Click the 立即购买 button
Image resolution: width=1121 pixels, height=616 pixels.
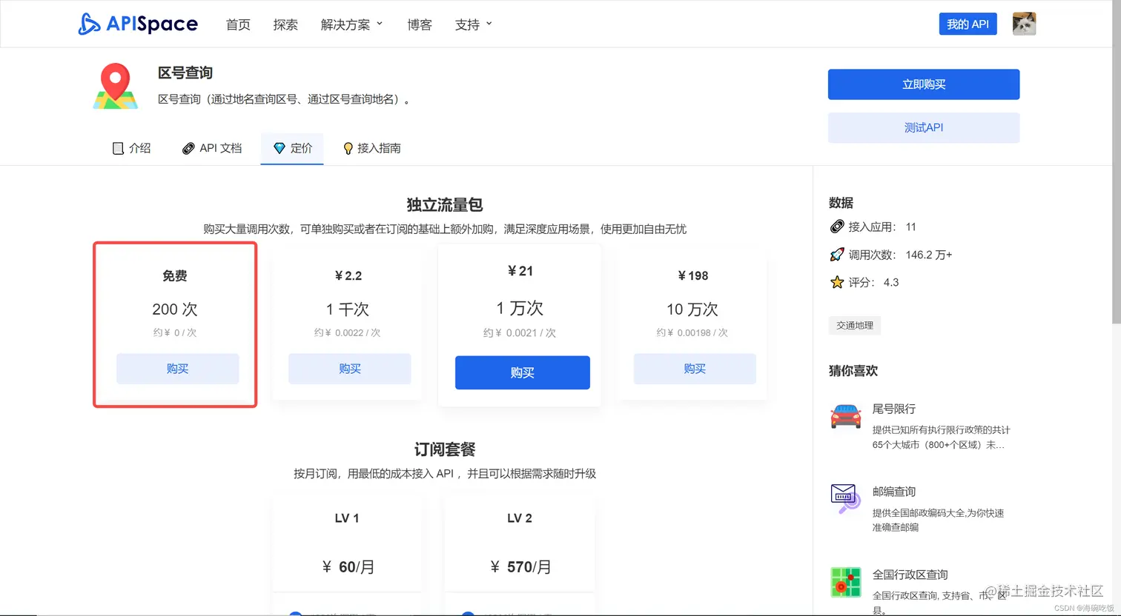coord(923,84)
